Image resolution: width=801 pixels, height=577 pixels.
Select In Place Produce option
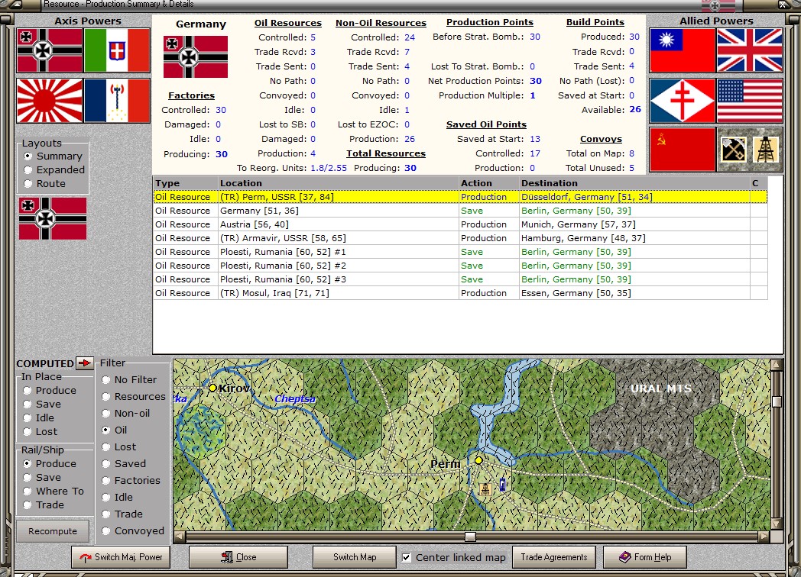pos(50,390)
